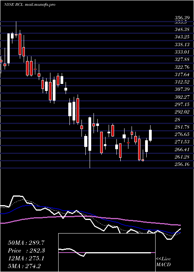
Task: Select the 256.16 price level label
Action: (x=182, y=164)
